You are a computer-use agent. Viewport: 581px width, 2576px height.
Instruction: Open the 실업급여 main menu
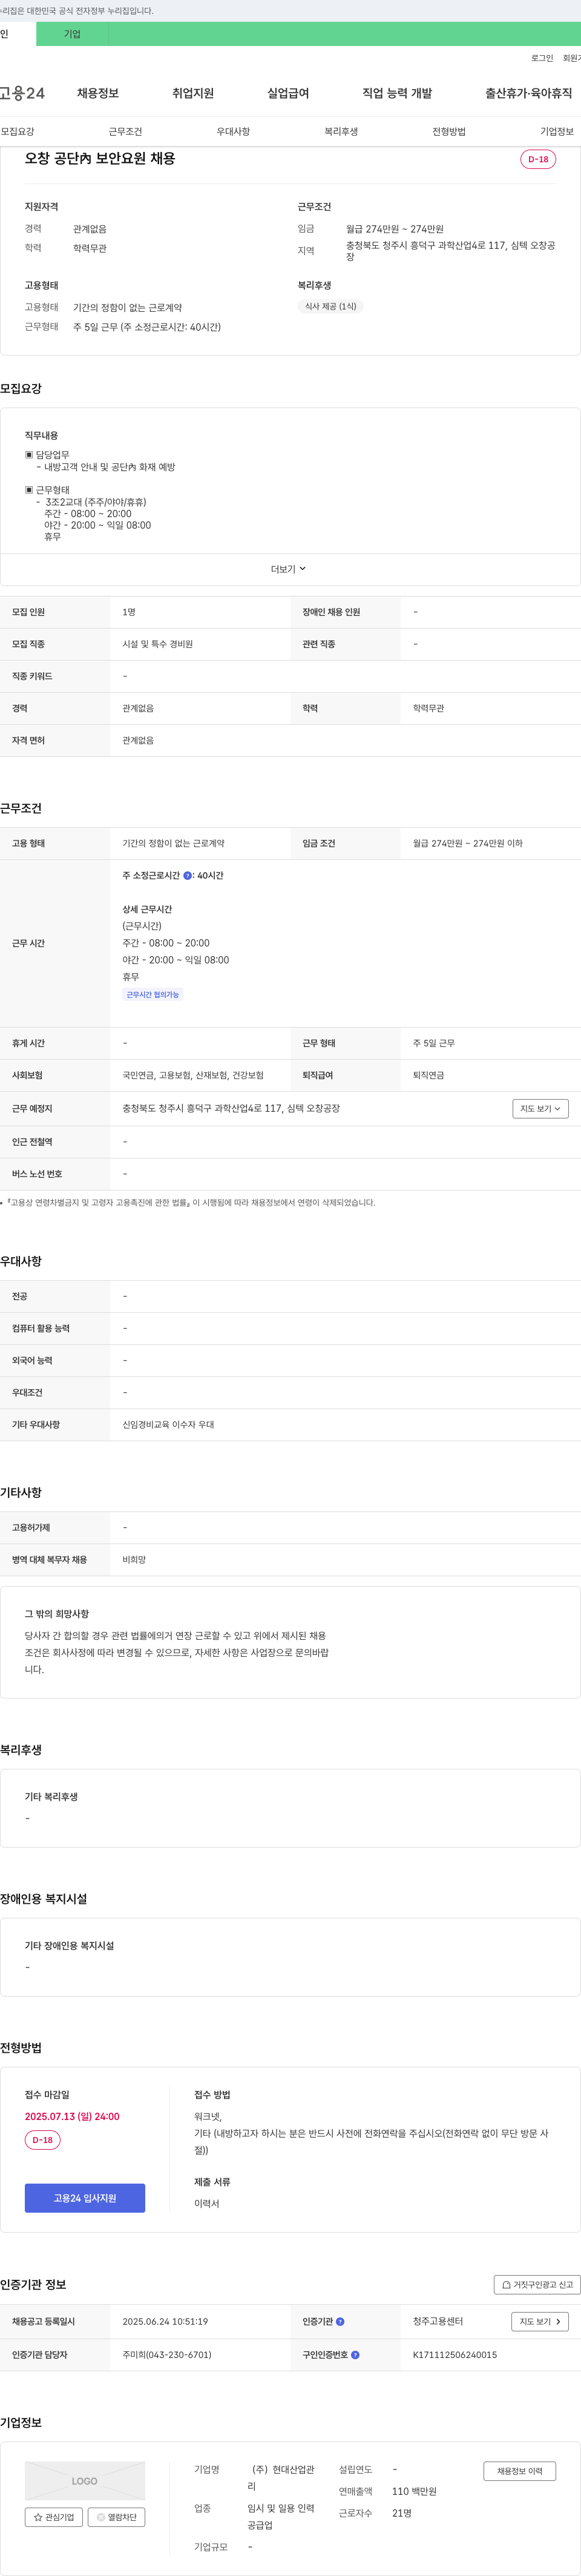288,93
